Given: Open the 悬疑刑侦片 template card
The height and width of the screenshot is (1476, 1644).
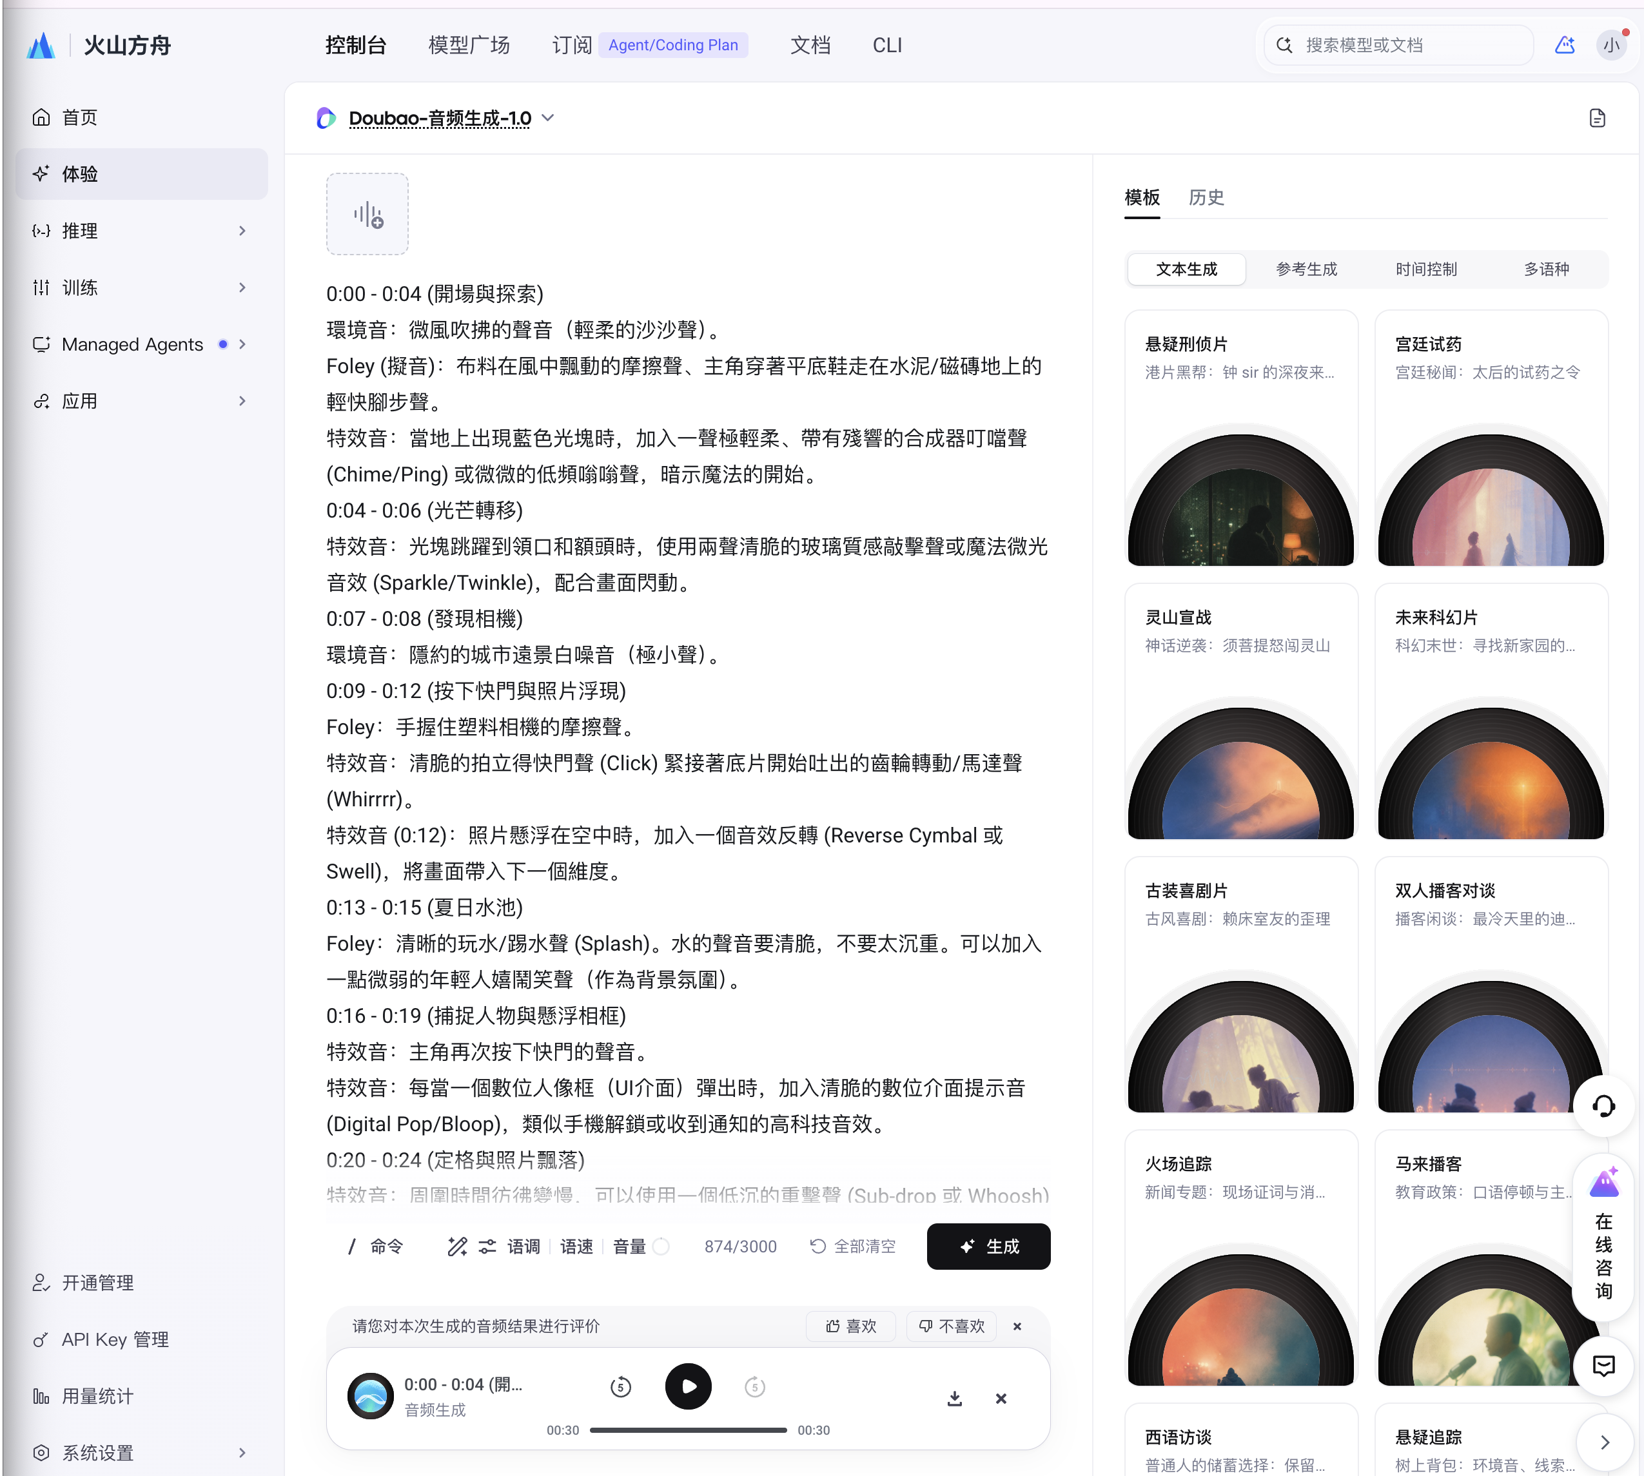Looking at the screenshot, I should click(1241, 439).
